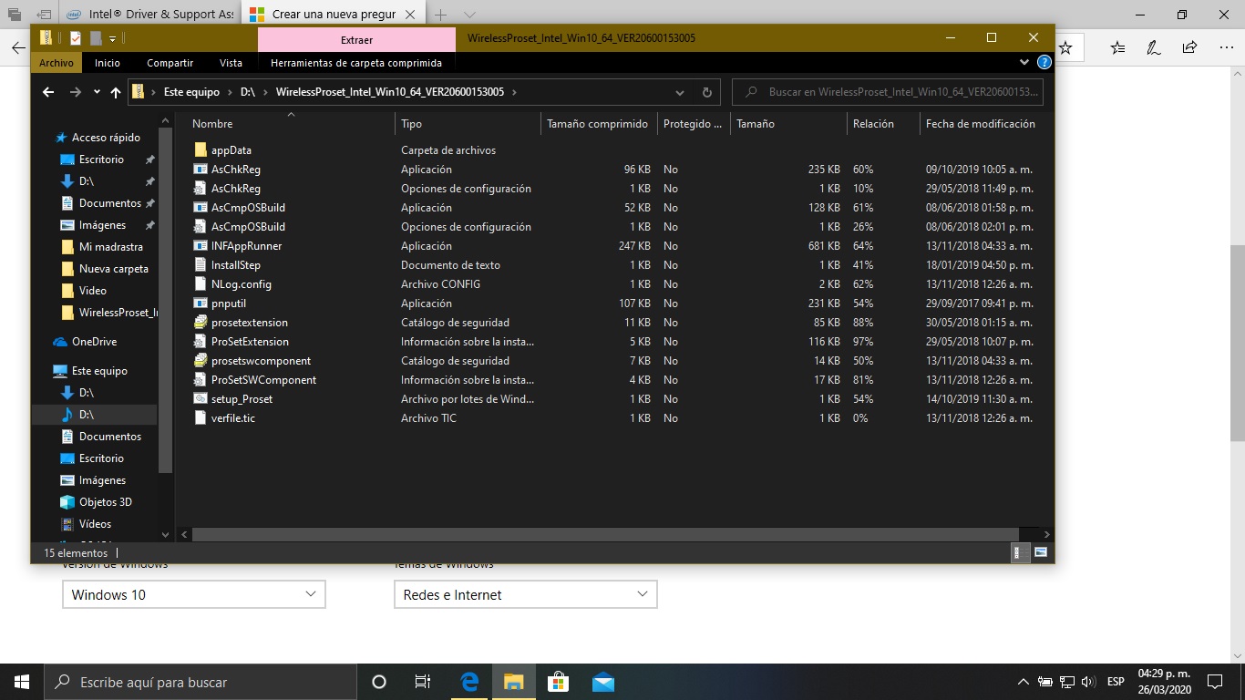Click the search box for WirelessProset folder
1245x700 pixels.
point(888,92)
